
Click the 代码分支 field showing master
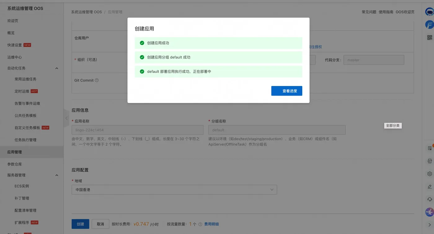coord(374,60)
